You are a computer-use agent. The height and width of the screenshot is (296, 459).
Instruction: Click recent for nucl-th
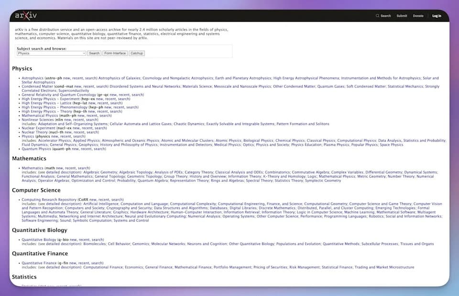coord(79,132)
